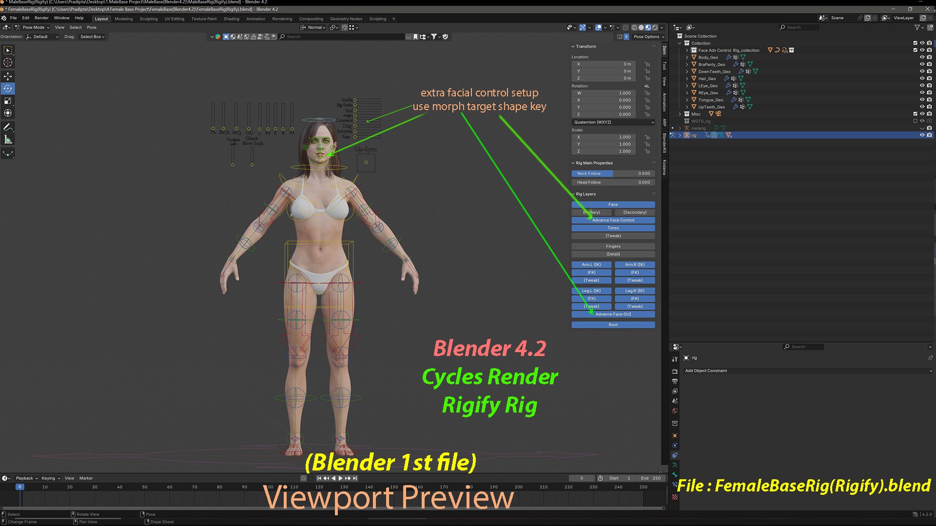Screen dimensions: 936x526
Task: Choose the Move tool
Action: (8, 76)
